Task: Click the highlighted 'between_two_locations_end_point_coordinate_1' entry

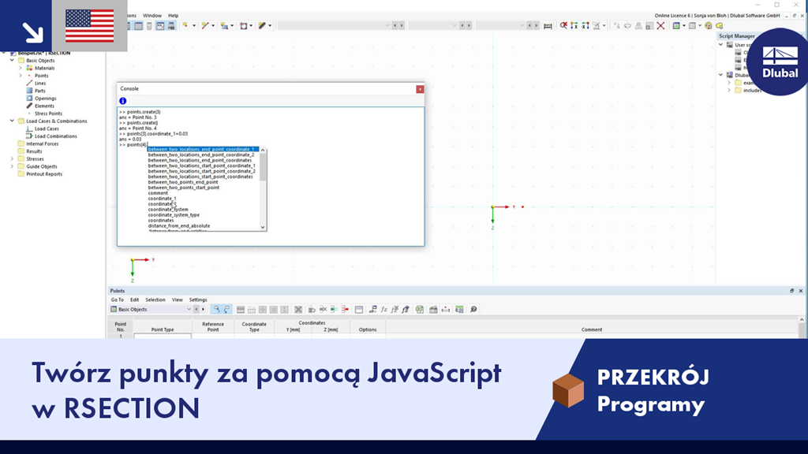Action: (203, 149)
